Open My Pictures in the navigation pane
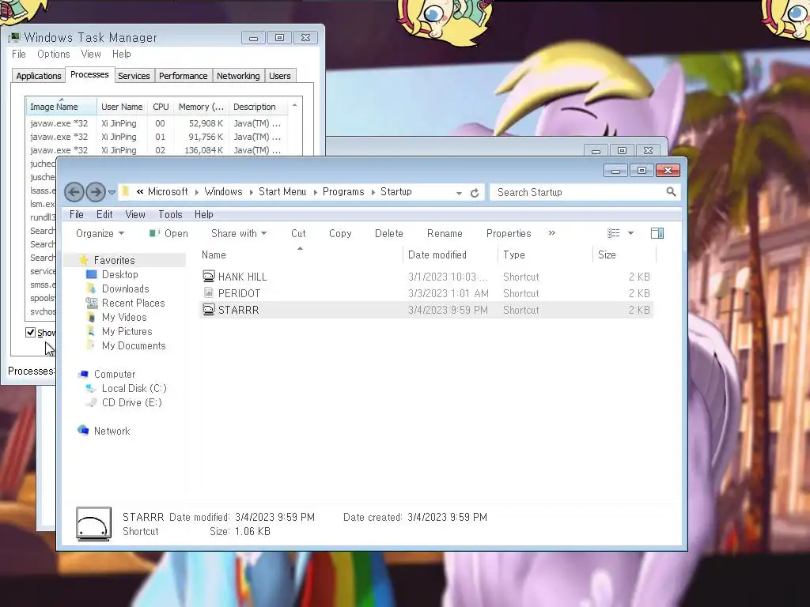 pyautogui.click(x=127, y=331)
